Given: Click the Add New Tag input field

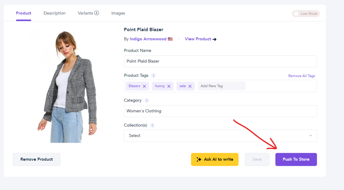Looking at the screenshot, I should pos(221,86).
